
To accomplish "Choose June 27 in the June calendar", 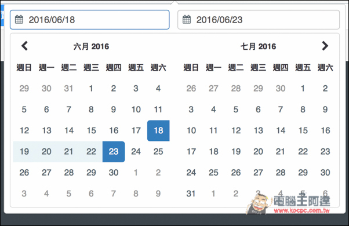I will (x=46, y=173).
